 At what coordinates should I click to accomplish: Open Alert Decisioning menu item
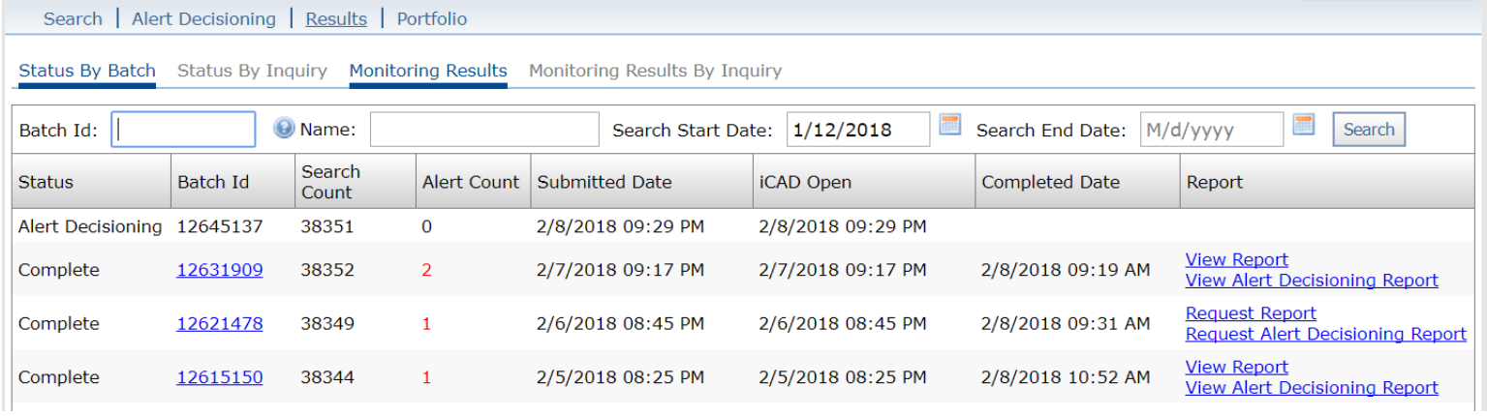point(203,18)
